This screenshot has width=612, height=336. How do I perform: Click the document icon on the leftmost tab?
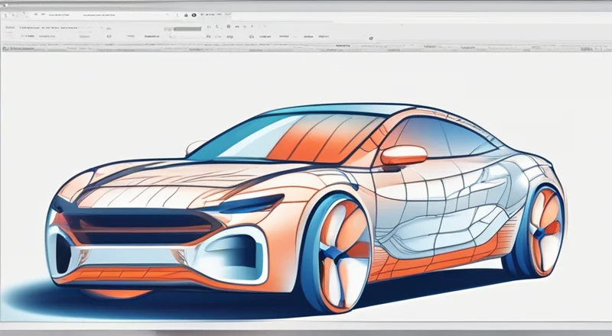pos(5,48)
